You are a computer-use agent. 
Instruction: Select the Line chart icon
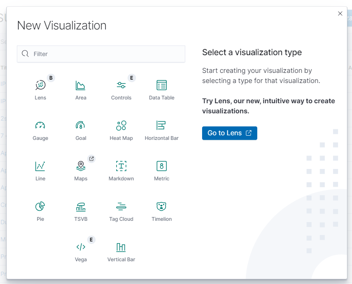(x=40, y=166)
